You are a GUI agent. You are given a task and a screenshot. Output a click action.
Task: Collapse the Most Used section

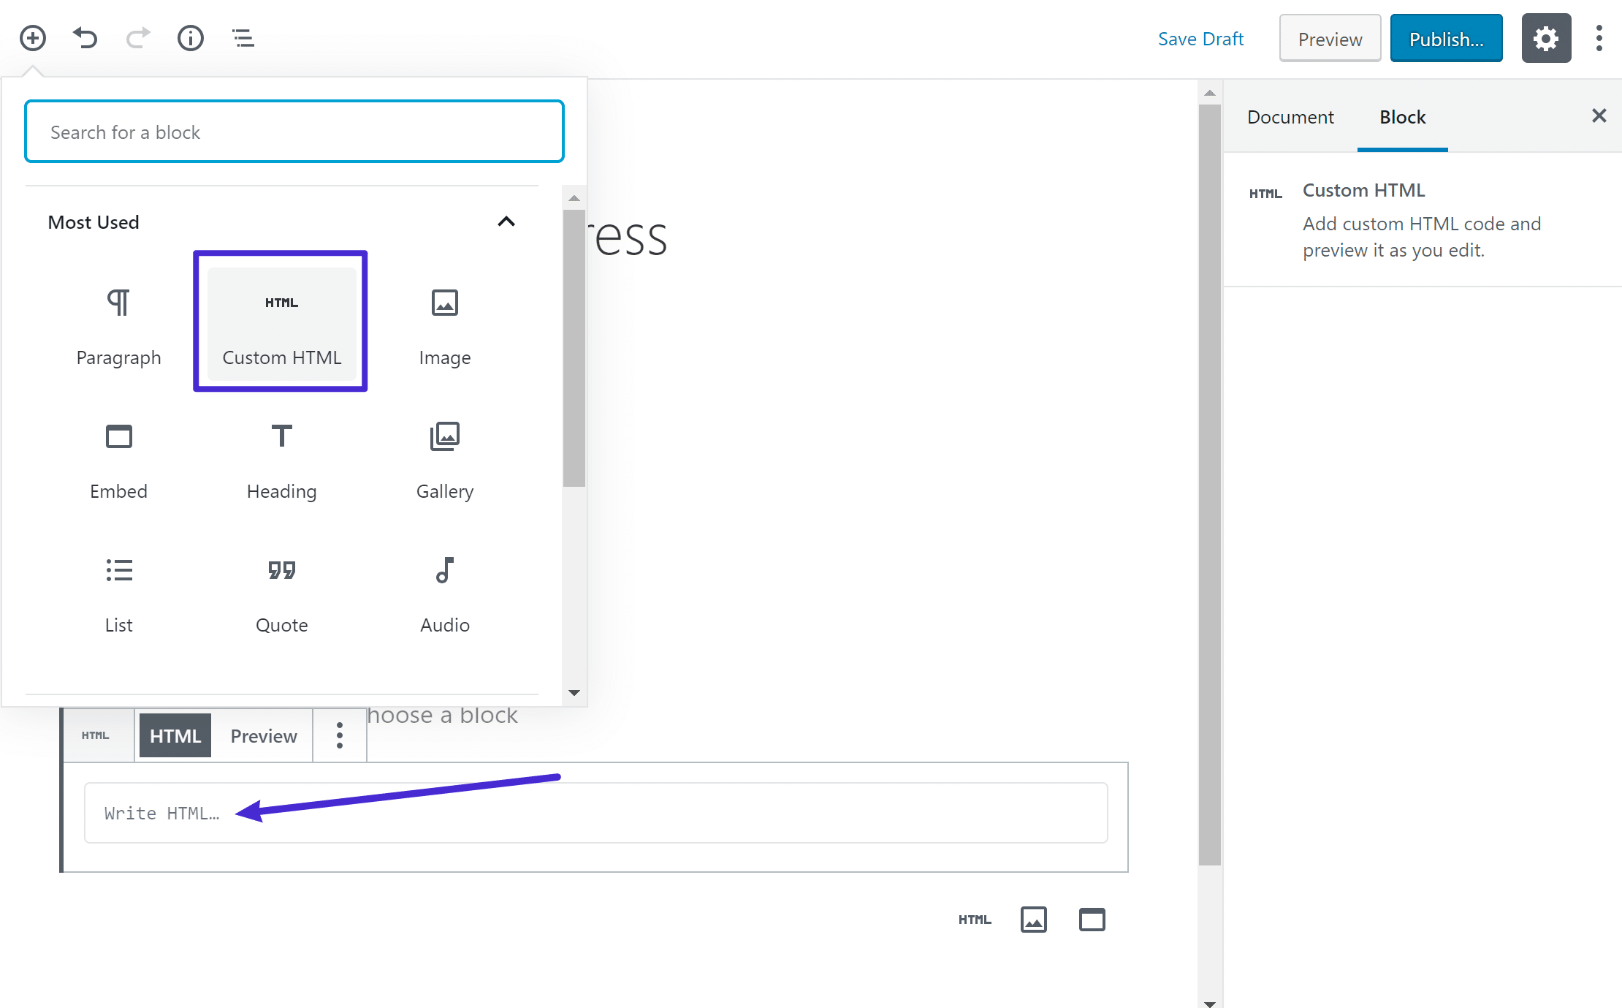[x=505, y=221]
